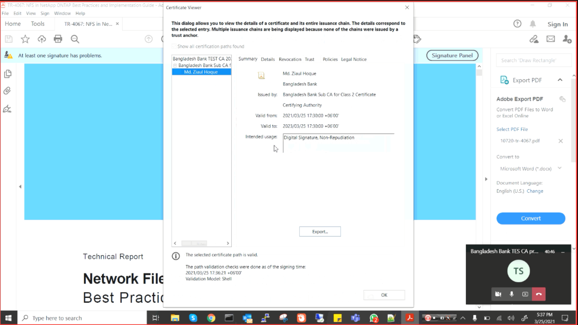Screen dimensions: 578x325
Task: Open the Help menu
Action: pos(80,13)
